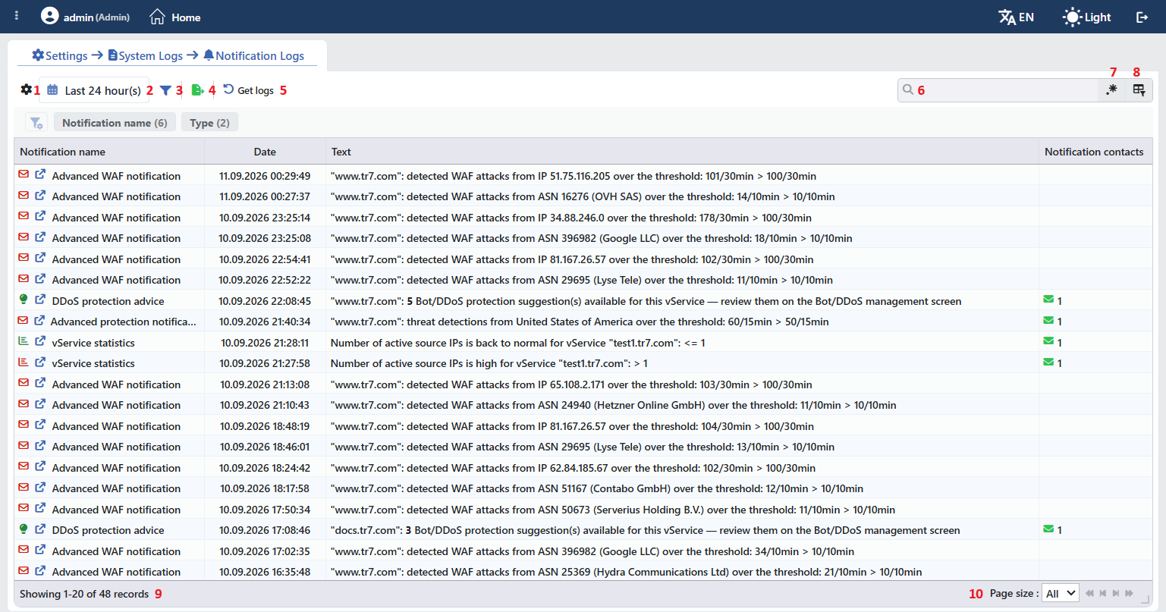1166x612 pixels.
Task: Click red statistics icon in 21:27:58 row
Action: tap(24, 362)
